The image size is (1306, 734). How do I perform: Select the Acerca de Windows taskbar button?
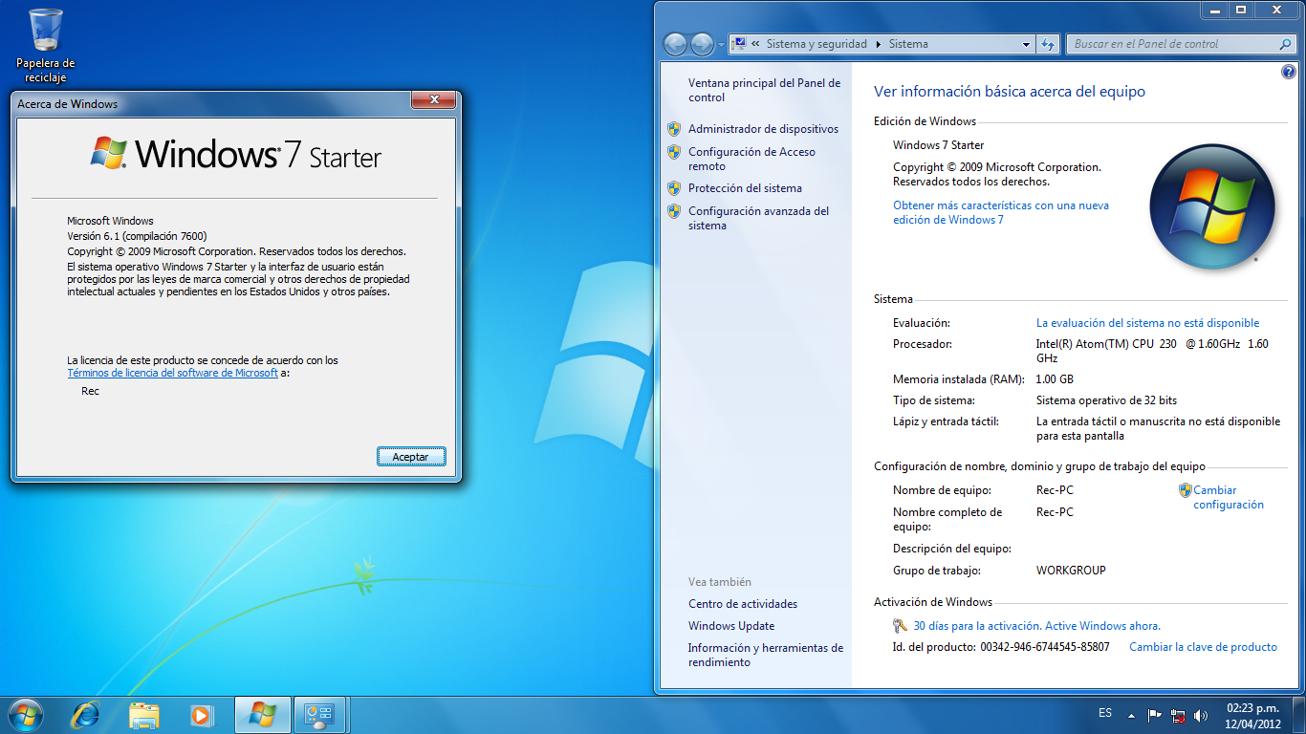pyautogui.click(x=262, y=714)
